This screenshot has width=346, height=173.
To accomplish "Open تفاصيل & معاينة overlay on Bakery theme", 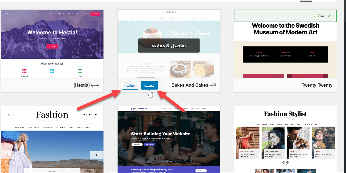I will pos(169,46).
